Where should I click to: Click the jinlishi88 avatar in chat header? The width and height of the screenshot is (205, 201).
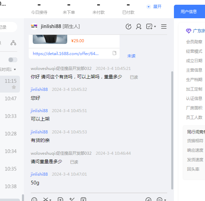(34, 26)
